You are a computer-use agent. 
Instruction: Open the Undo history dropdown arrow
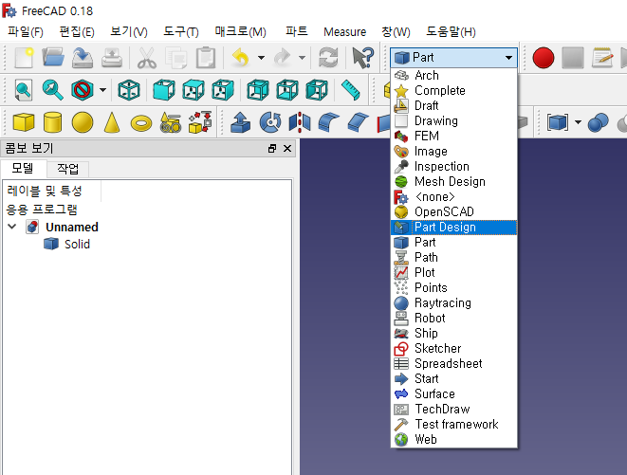[261, 58]
